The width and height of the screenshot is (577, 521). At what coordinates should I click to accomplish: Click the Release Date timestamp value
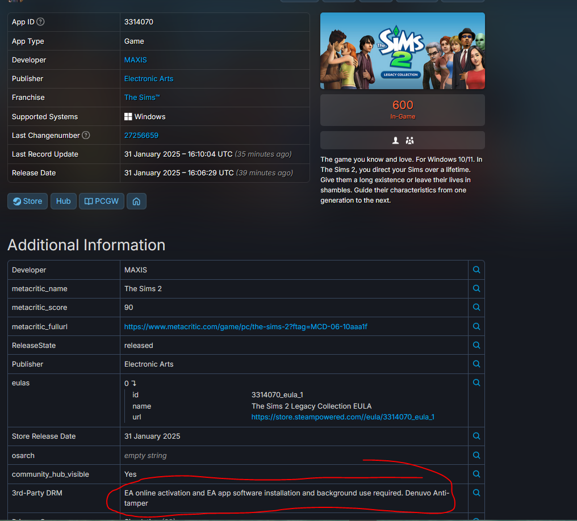208,173
